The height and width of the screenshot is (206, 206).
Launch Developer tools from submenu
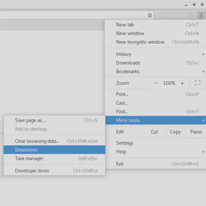[54, 170]
